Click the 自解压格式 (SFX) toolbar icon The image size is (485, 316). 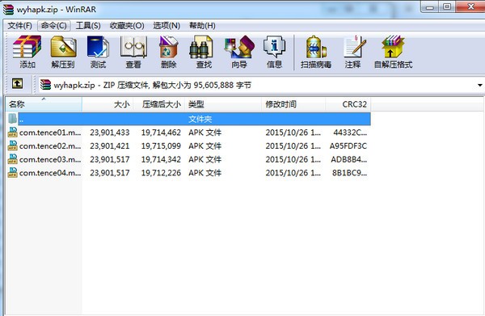tap(393, 47)
